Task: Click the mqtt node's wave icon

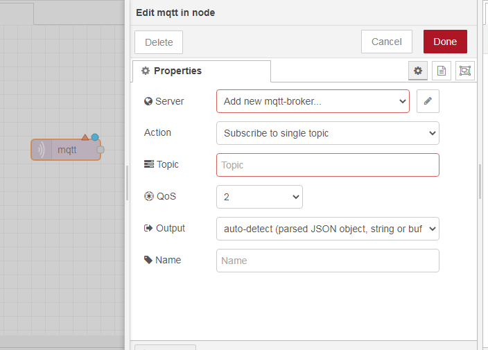Action: coord(42,150)
